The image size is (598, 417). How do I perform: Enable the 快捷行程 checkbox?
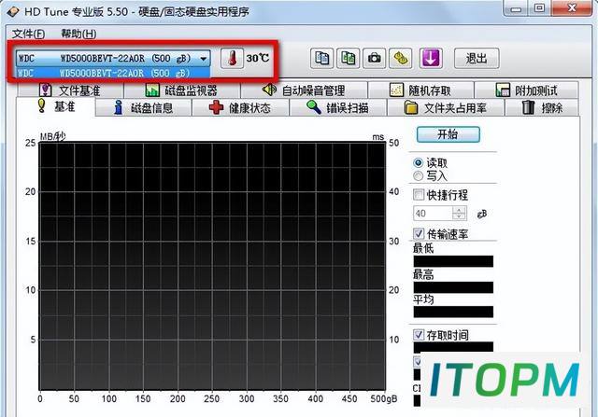pos(419,195)
